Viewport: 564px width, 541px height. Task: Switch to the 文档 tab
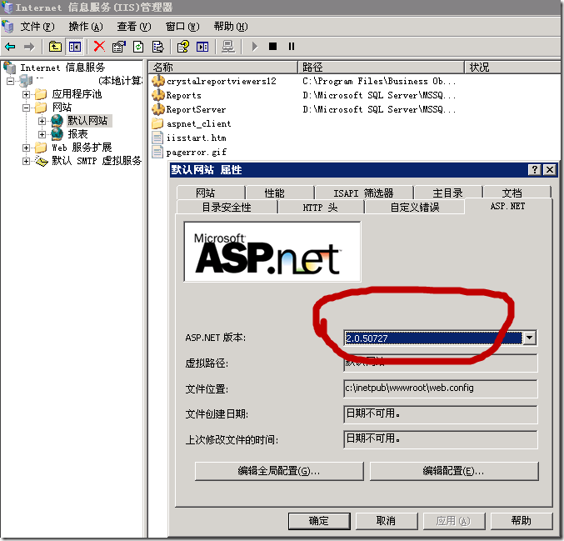(x=517, y=193)
